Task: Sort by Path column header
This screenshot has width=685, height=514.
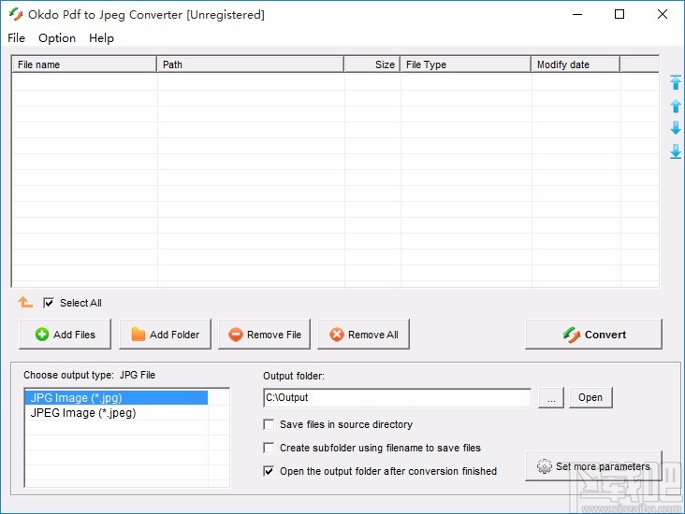Action: [250, 64]
